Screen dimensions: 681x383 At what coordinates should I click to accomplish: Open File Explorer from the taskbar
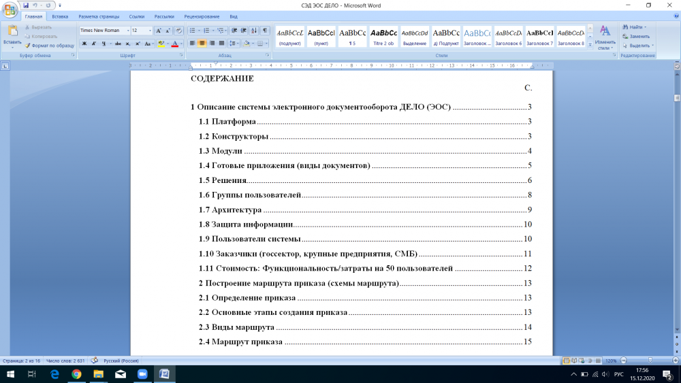pos(99,374)
